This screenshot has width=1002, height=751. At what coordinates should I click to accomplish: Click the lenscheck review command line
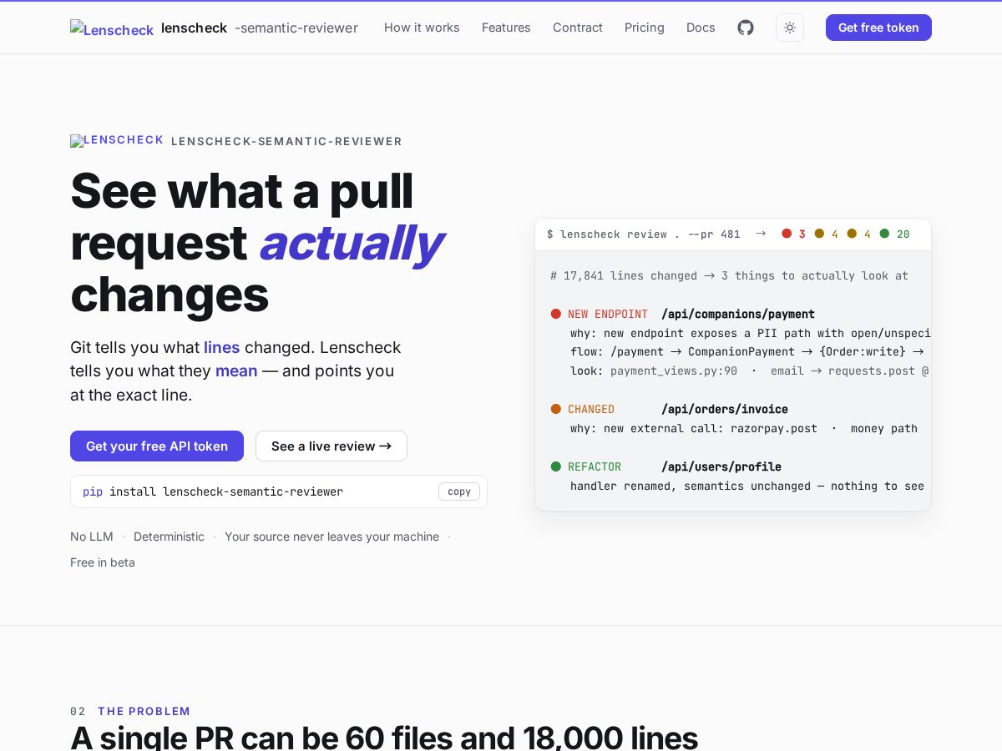pos(644,234)
